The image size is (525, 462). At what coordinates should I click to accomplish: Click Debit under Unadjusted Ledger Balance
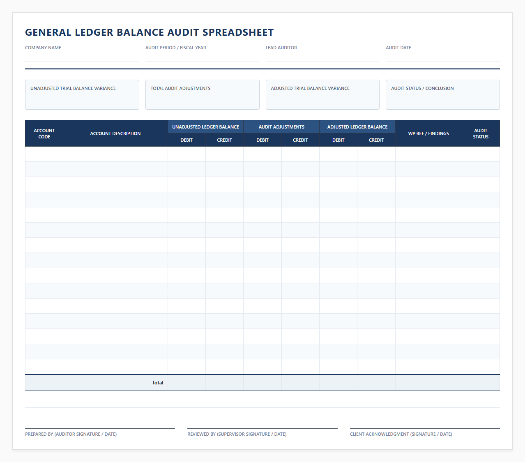187,140
